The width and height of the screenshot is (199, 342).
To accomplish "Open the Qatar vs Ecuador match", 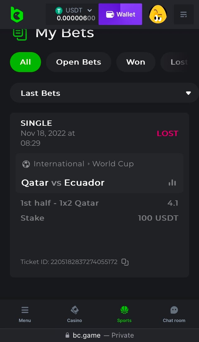I will point(63,183).
